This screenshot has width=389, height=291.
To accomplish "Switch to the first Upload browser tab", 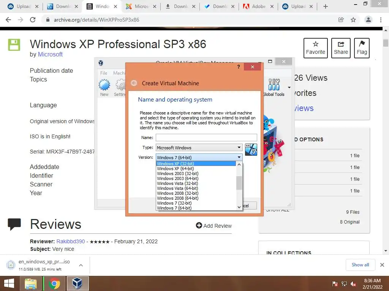I will 23,6.
